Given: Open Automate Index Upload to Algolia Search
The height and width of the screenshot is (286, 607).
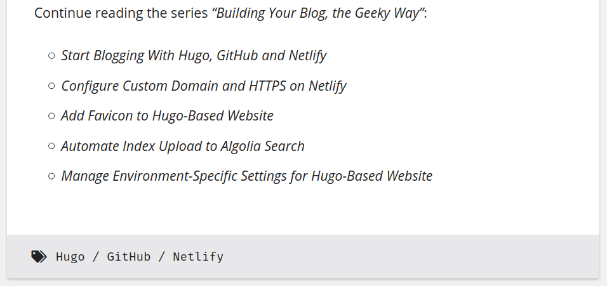Looking at the screenshot, I should [183, 146].
